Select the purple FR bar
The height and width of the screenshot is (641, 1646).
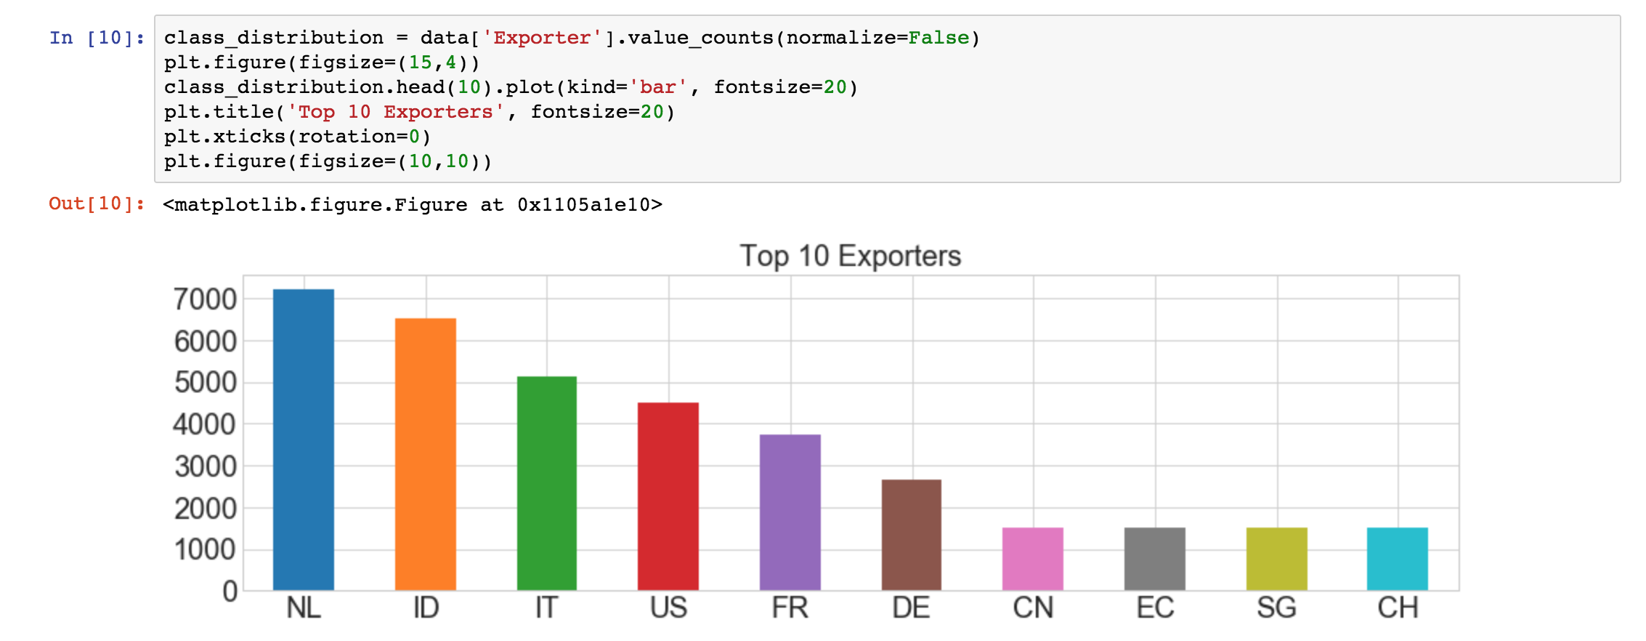click(790, 512)
